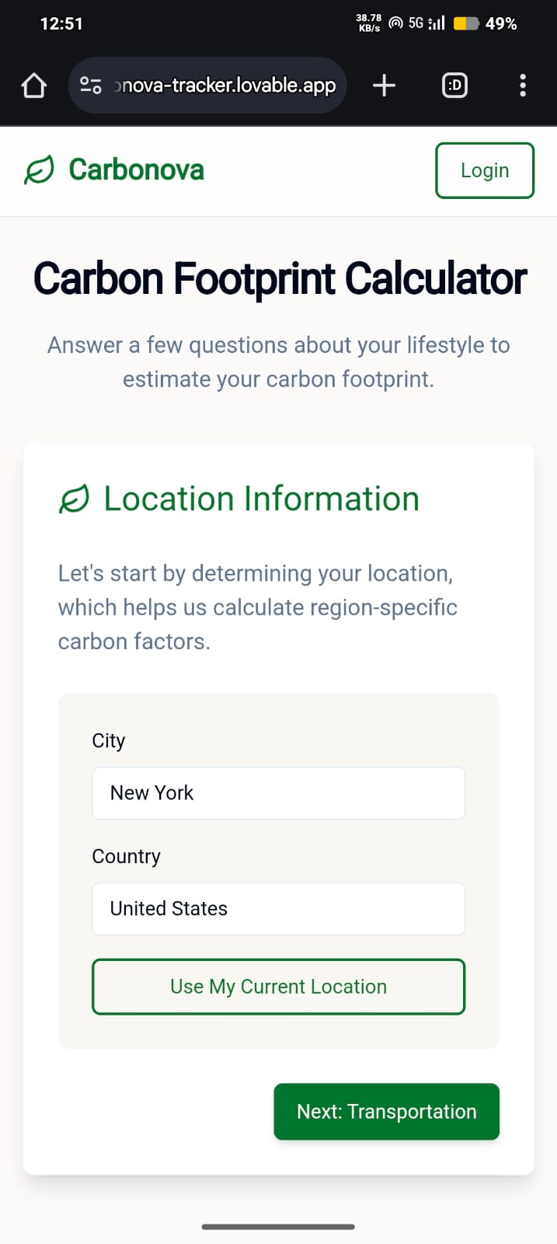Focus the City input field
Image resolution: width=557 pixels, height=1244 pixels.
coord(279,793)
